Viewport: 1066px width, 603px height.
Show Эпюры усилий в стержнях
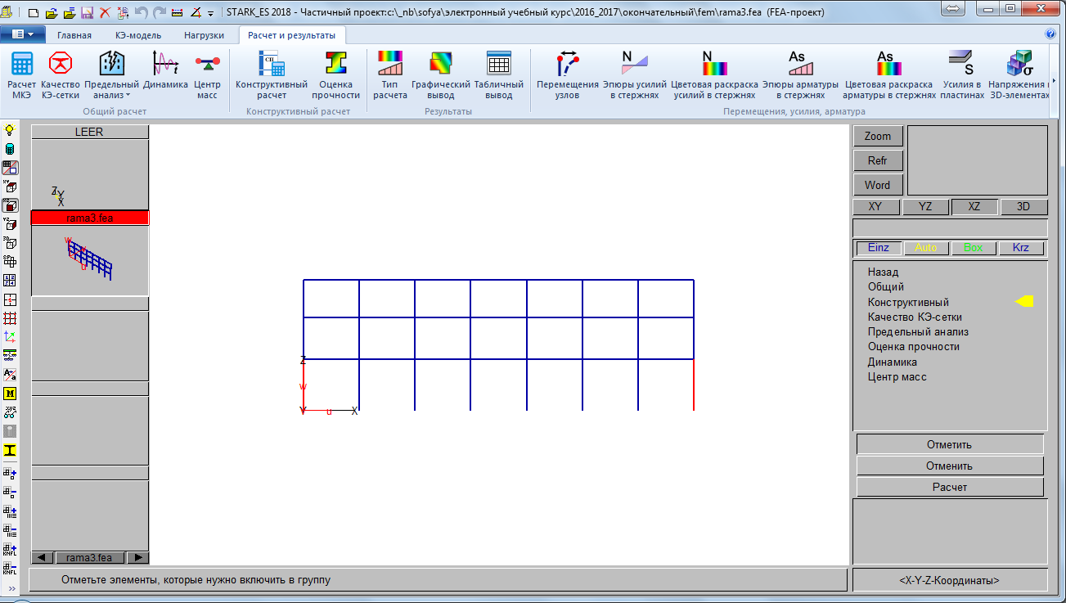pyautogui.click(x=635, y=75)
